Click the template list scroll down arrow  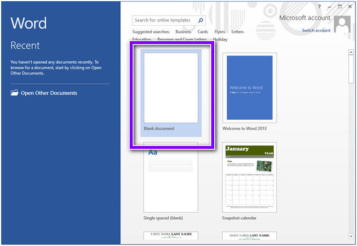coord(351,236)
